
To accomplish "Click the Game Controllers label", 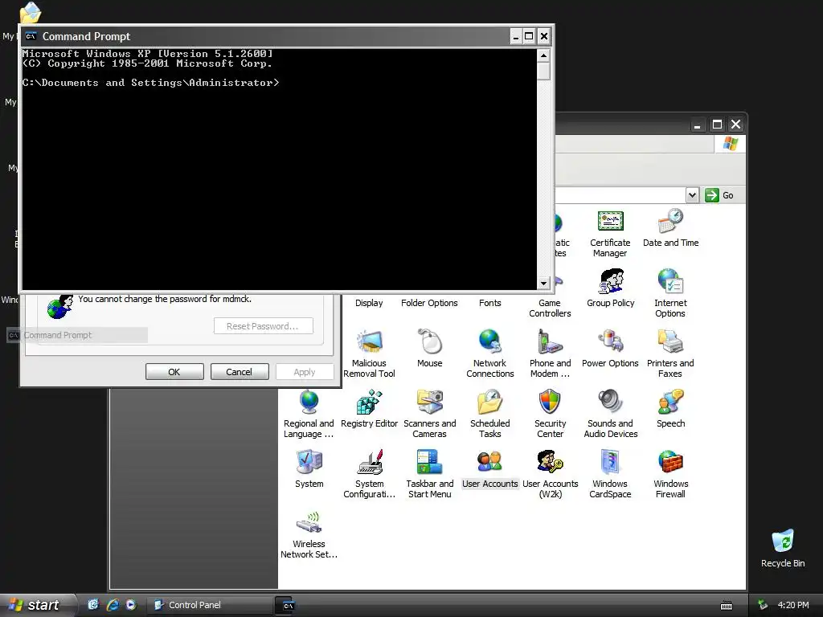I will pos(550,308).
